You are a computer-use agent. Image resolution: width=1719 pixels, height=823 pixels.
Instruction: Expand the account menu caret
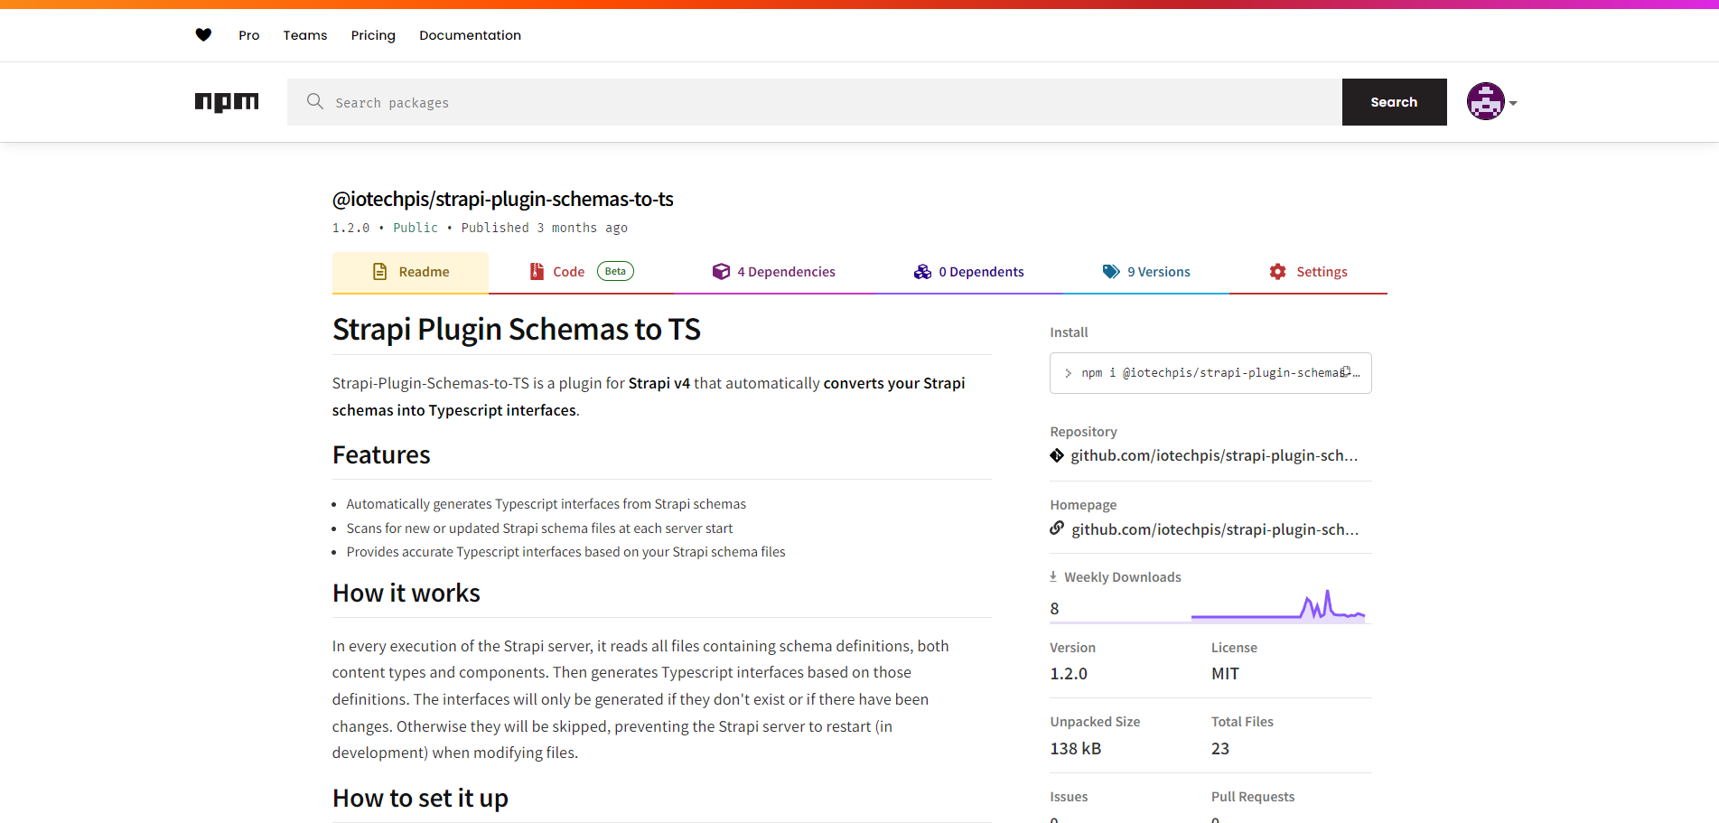1513,103
